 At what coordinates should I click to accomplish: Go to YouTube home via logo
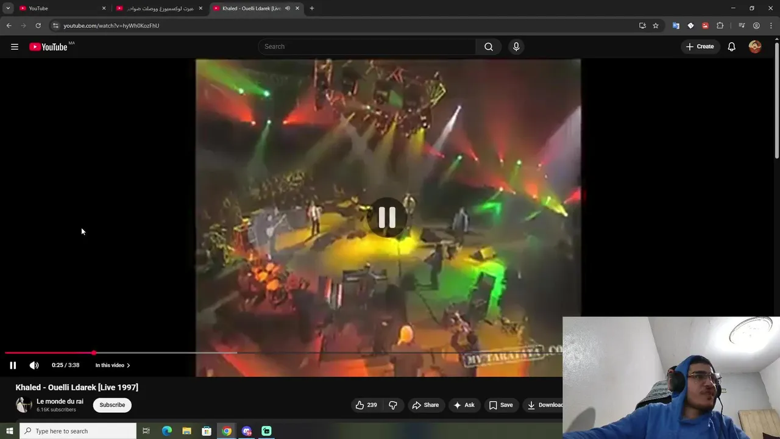48,47
